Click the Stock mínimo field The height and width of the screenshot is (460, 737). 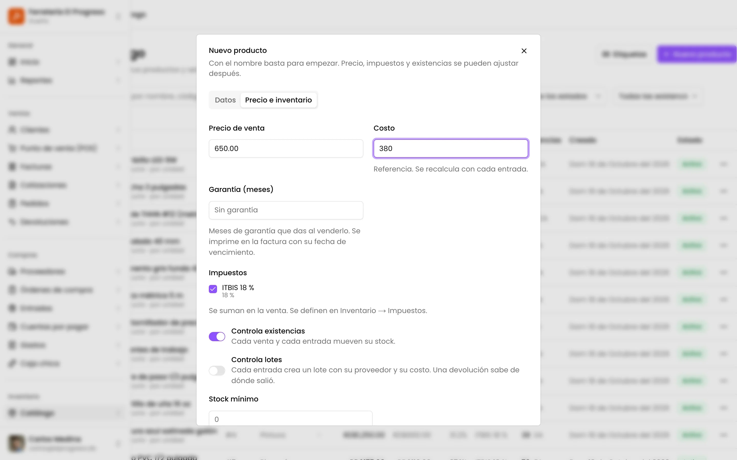coord(290,419)
